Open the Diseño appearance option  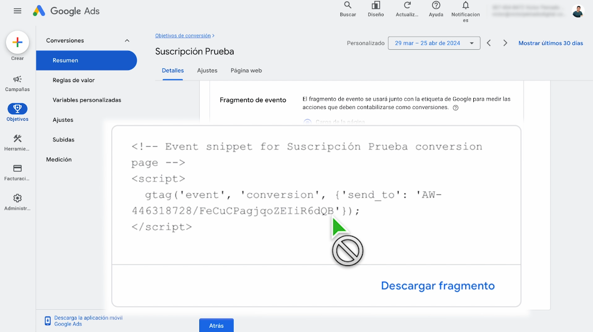pyautogui.click(x=376, y=10)
